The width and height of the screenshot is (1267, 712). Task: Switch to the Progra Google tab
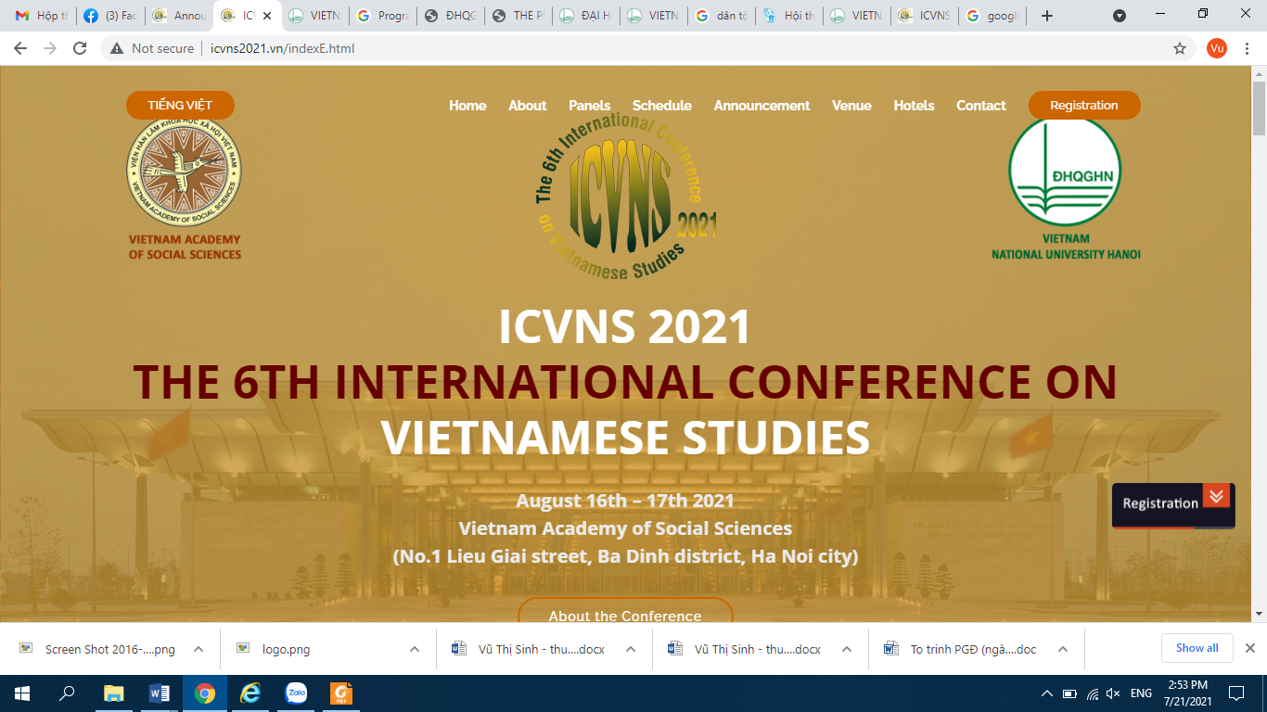(x=382, y=16)
